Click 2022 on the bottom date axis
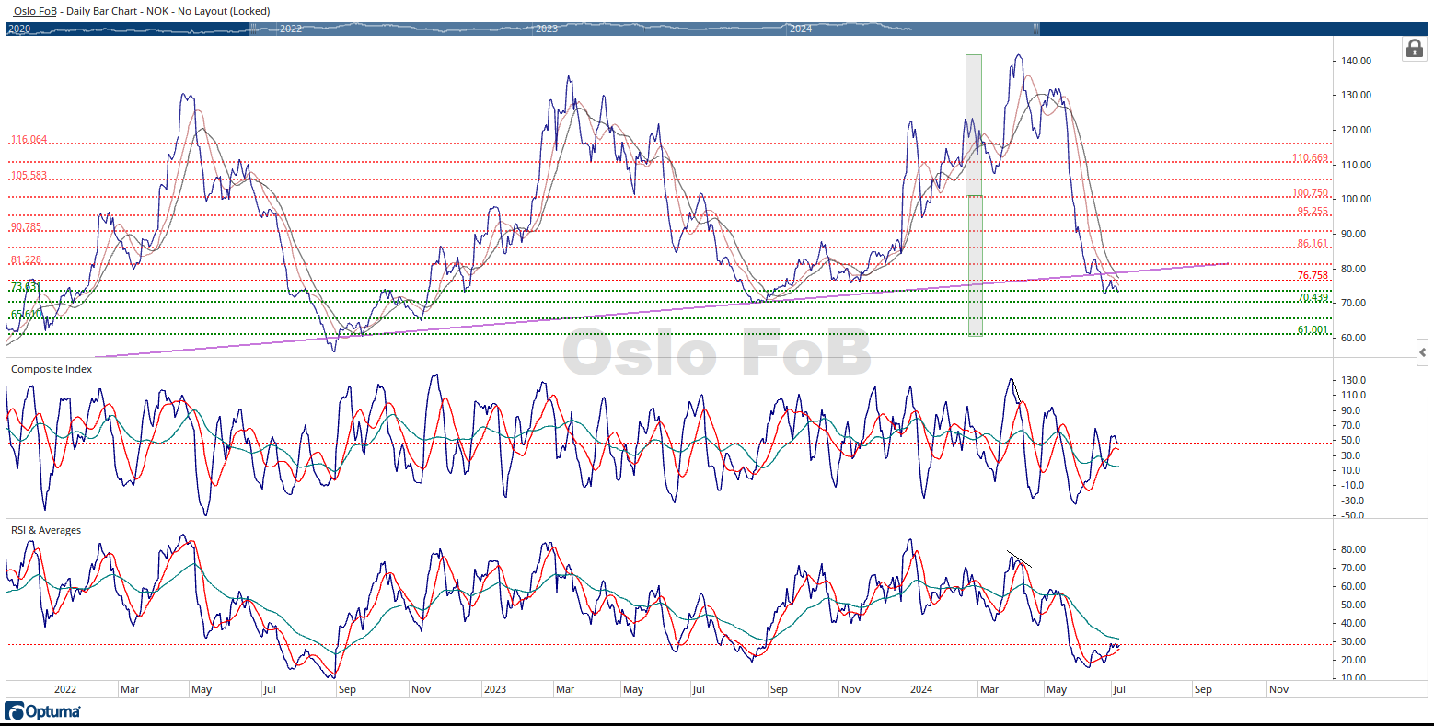The width and height of the screenshot is (1434, 726). (64, 689)
